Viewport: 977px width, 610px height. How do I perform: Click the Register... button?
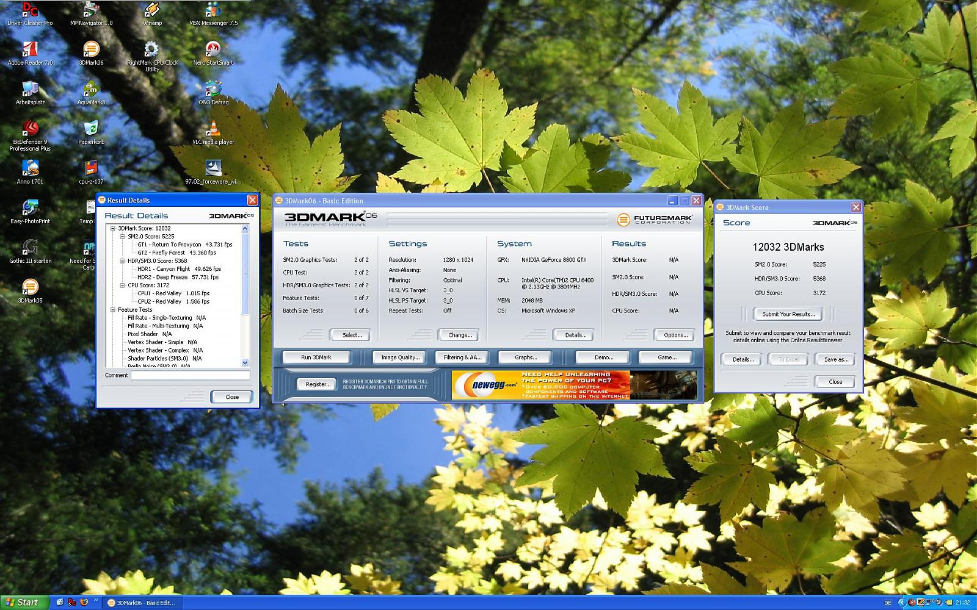pos(318,384)
